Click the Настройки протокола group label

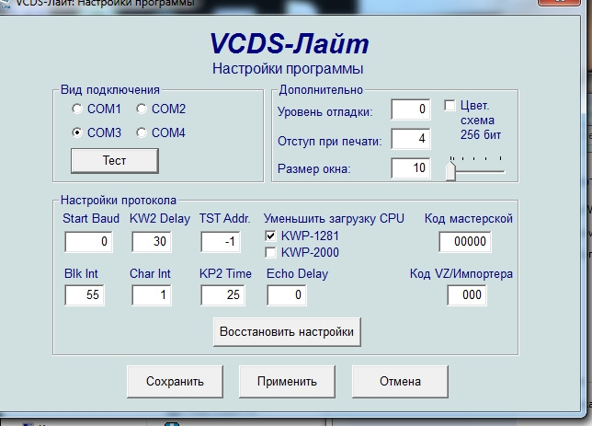(x=119, y=201)
